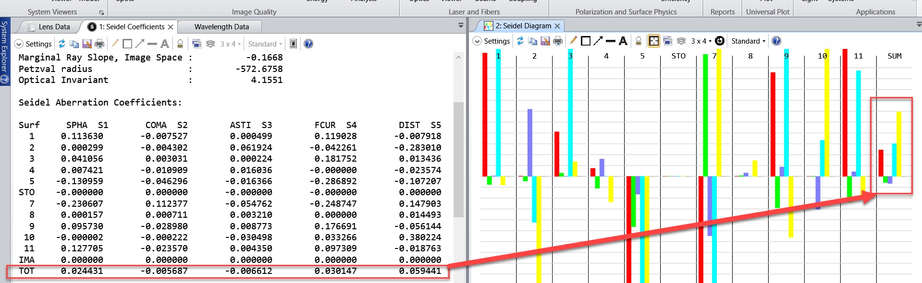
Task: Refresh the Seidel Coefficients window
Action: coord(62,44)
